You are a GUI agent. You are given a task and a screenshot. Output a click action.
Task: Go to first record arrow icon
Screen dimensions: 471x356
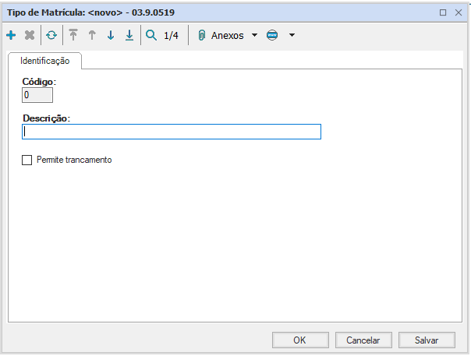tap(73, 36)
